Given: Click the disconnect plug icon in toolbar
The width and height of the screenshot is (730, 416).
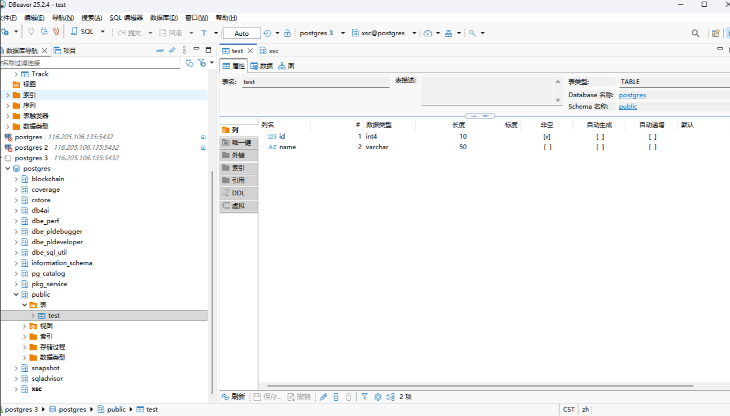Looking at the screenshot, I should click(57, 32).
